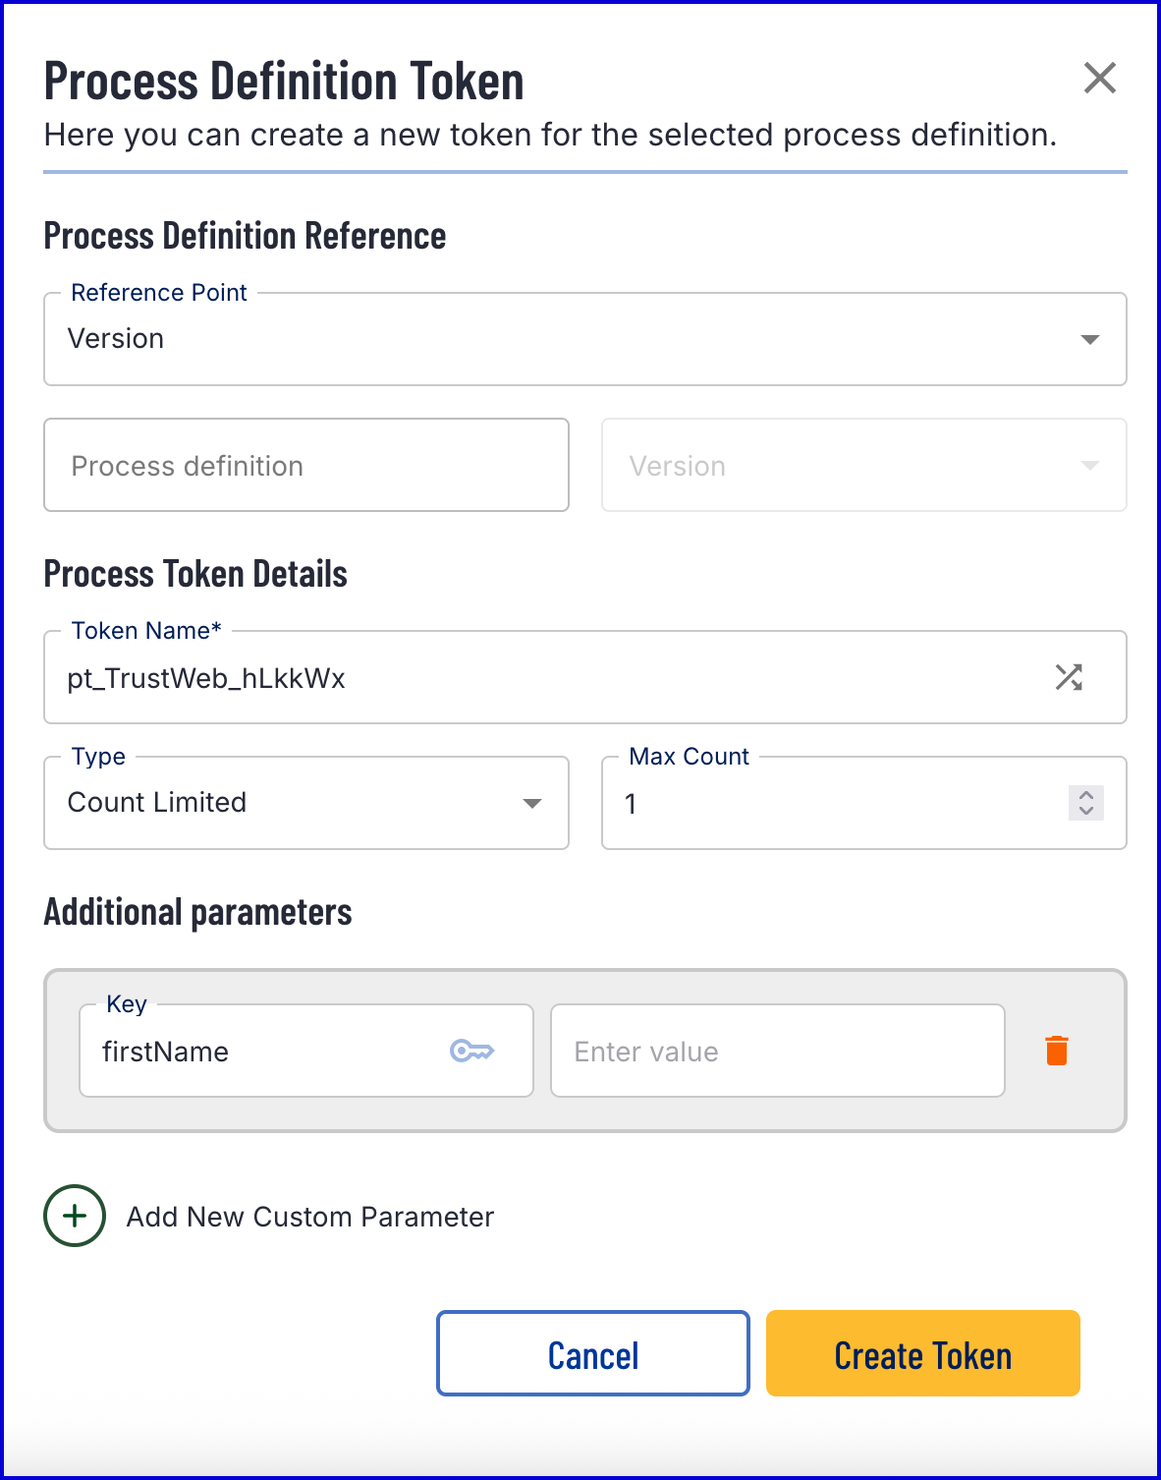This screenshot has width=1161, height=1480.
Task: Click Add New Custom Parameter label
Action: click(x=310, y=1217)
